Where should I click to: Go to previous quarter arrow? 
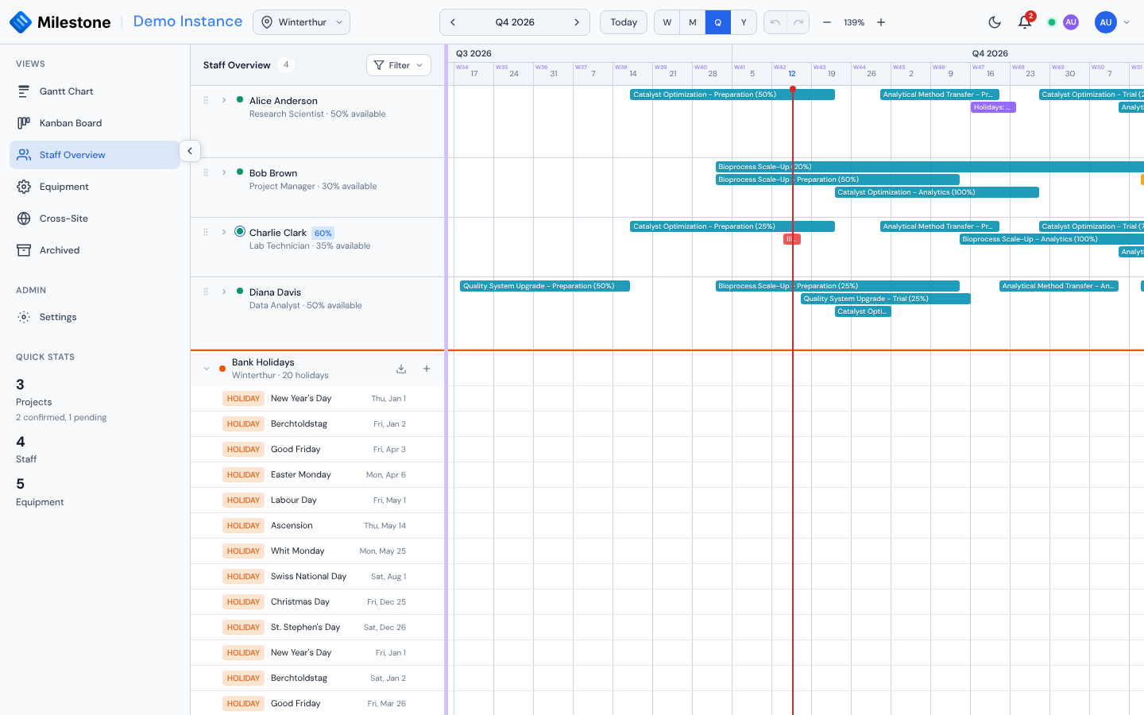click(453, 22)
